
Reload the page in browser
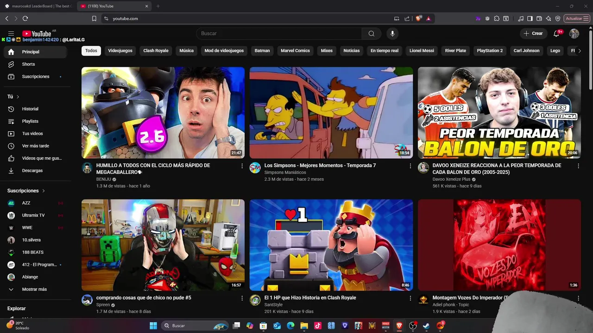25,18
